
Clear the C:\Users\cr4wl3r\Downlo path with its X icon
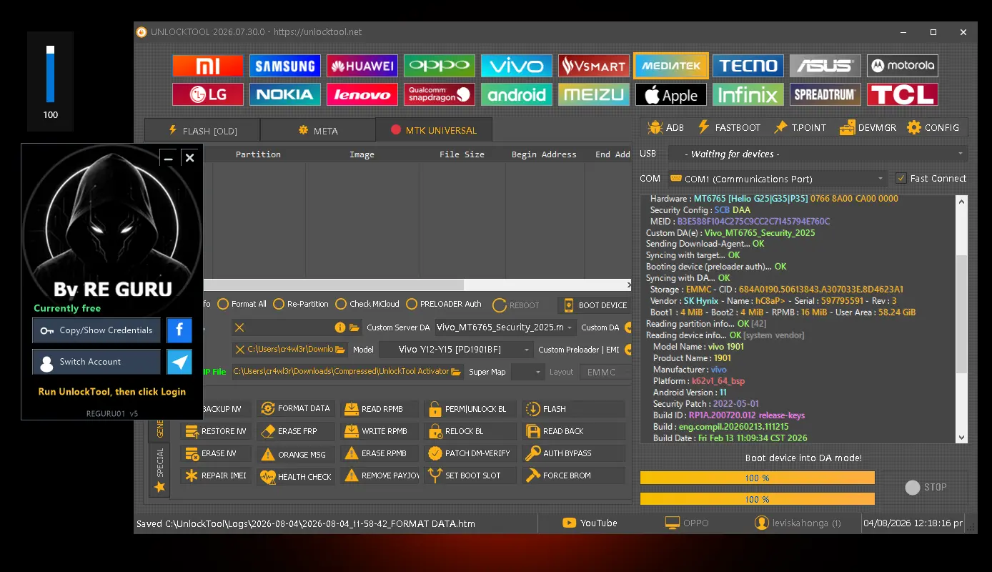point(240,350)
